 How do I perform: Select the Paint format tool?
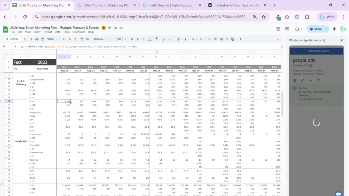click(x=43, y=39)
